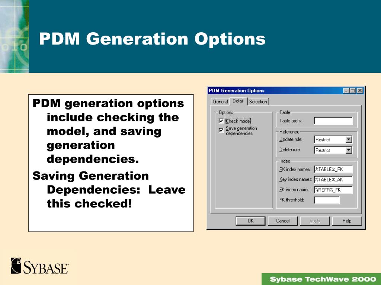Click the Cancel button
This screenshot has width=381, height=285.
coord(283,221)
